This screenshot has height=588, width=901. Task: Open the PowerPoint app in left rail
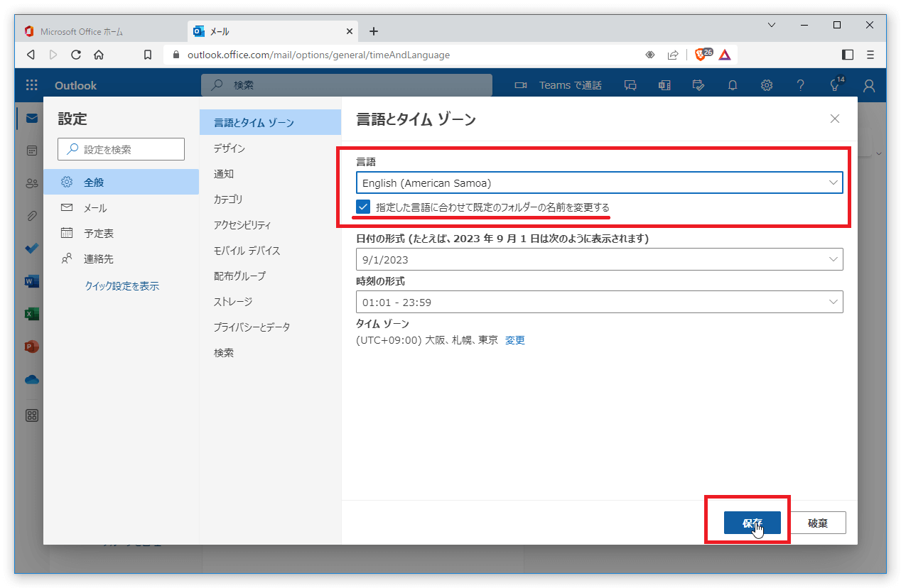31,347
